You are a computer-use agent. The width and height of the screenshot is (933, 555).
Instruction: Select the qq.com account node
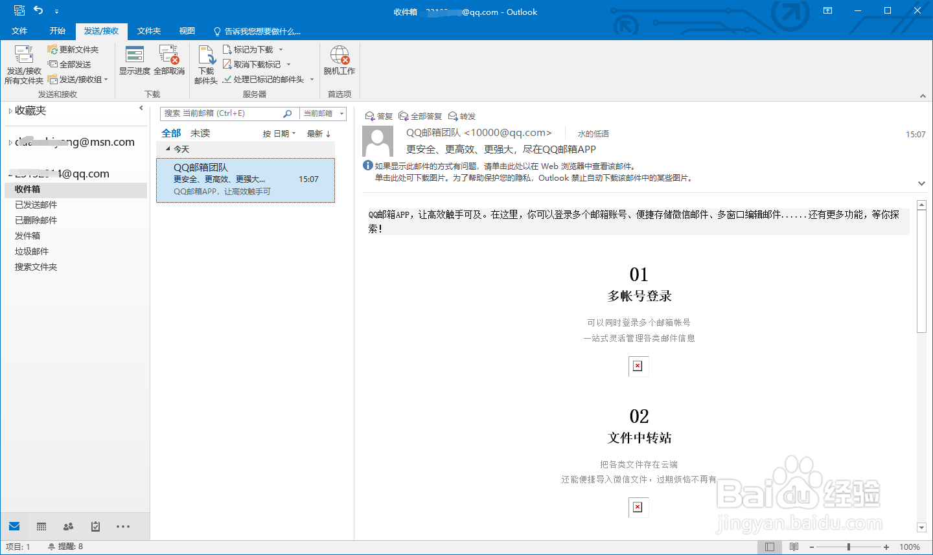point(62,174)
